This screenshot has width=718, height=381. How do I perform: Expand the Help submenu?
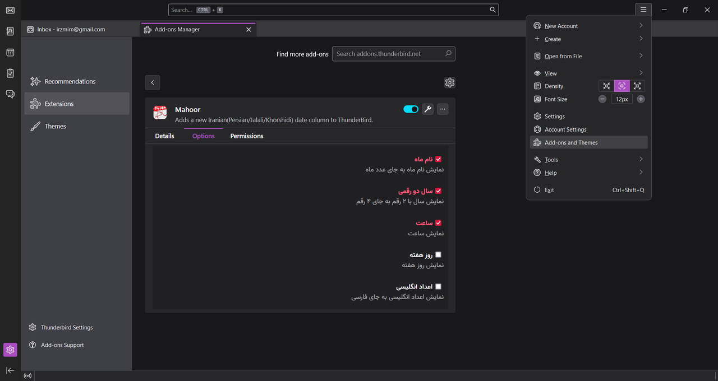(588, 173)
